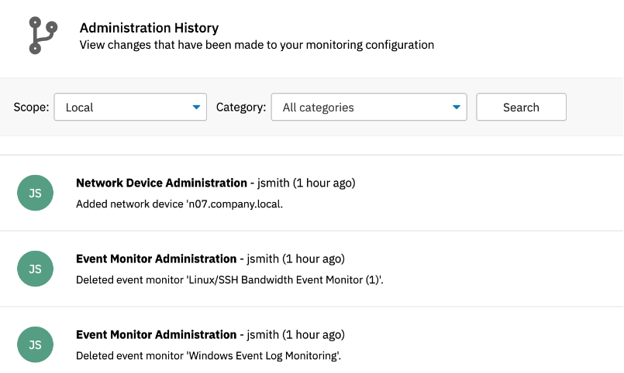
Task: Click the Category label
Action: tap(241, 108)
